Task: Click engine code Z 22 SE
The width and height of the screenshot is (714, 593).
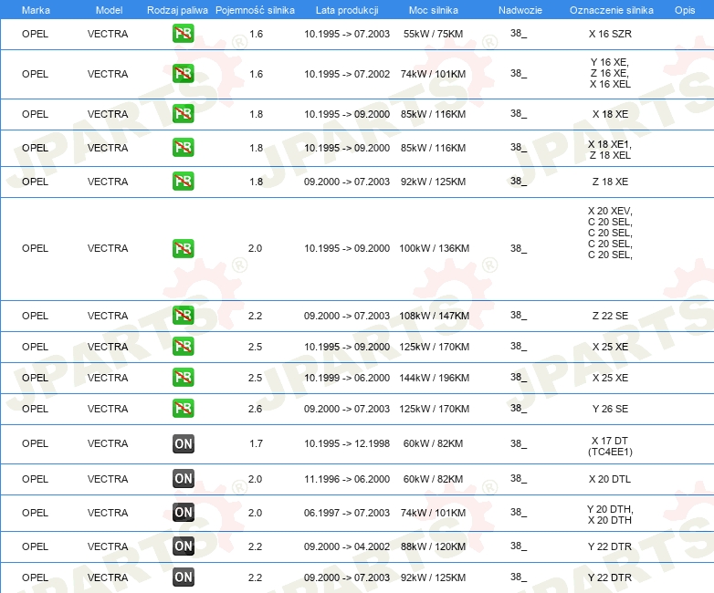Action: [610, 316]
